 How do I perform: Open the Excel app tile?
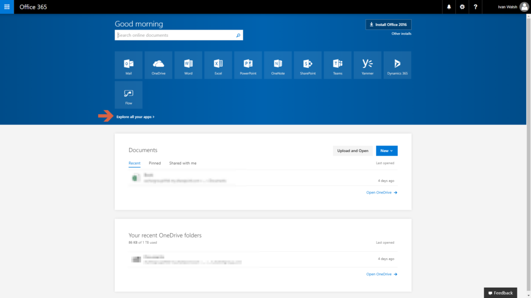(218, 65)
